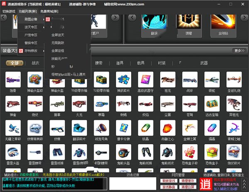Pick the 翻滚碎片 item icon
The width and height of the screenshot is (249, 192).
tap(79, 128)
